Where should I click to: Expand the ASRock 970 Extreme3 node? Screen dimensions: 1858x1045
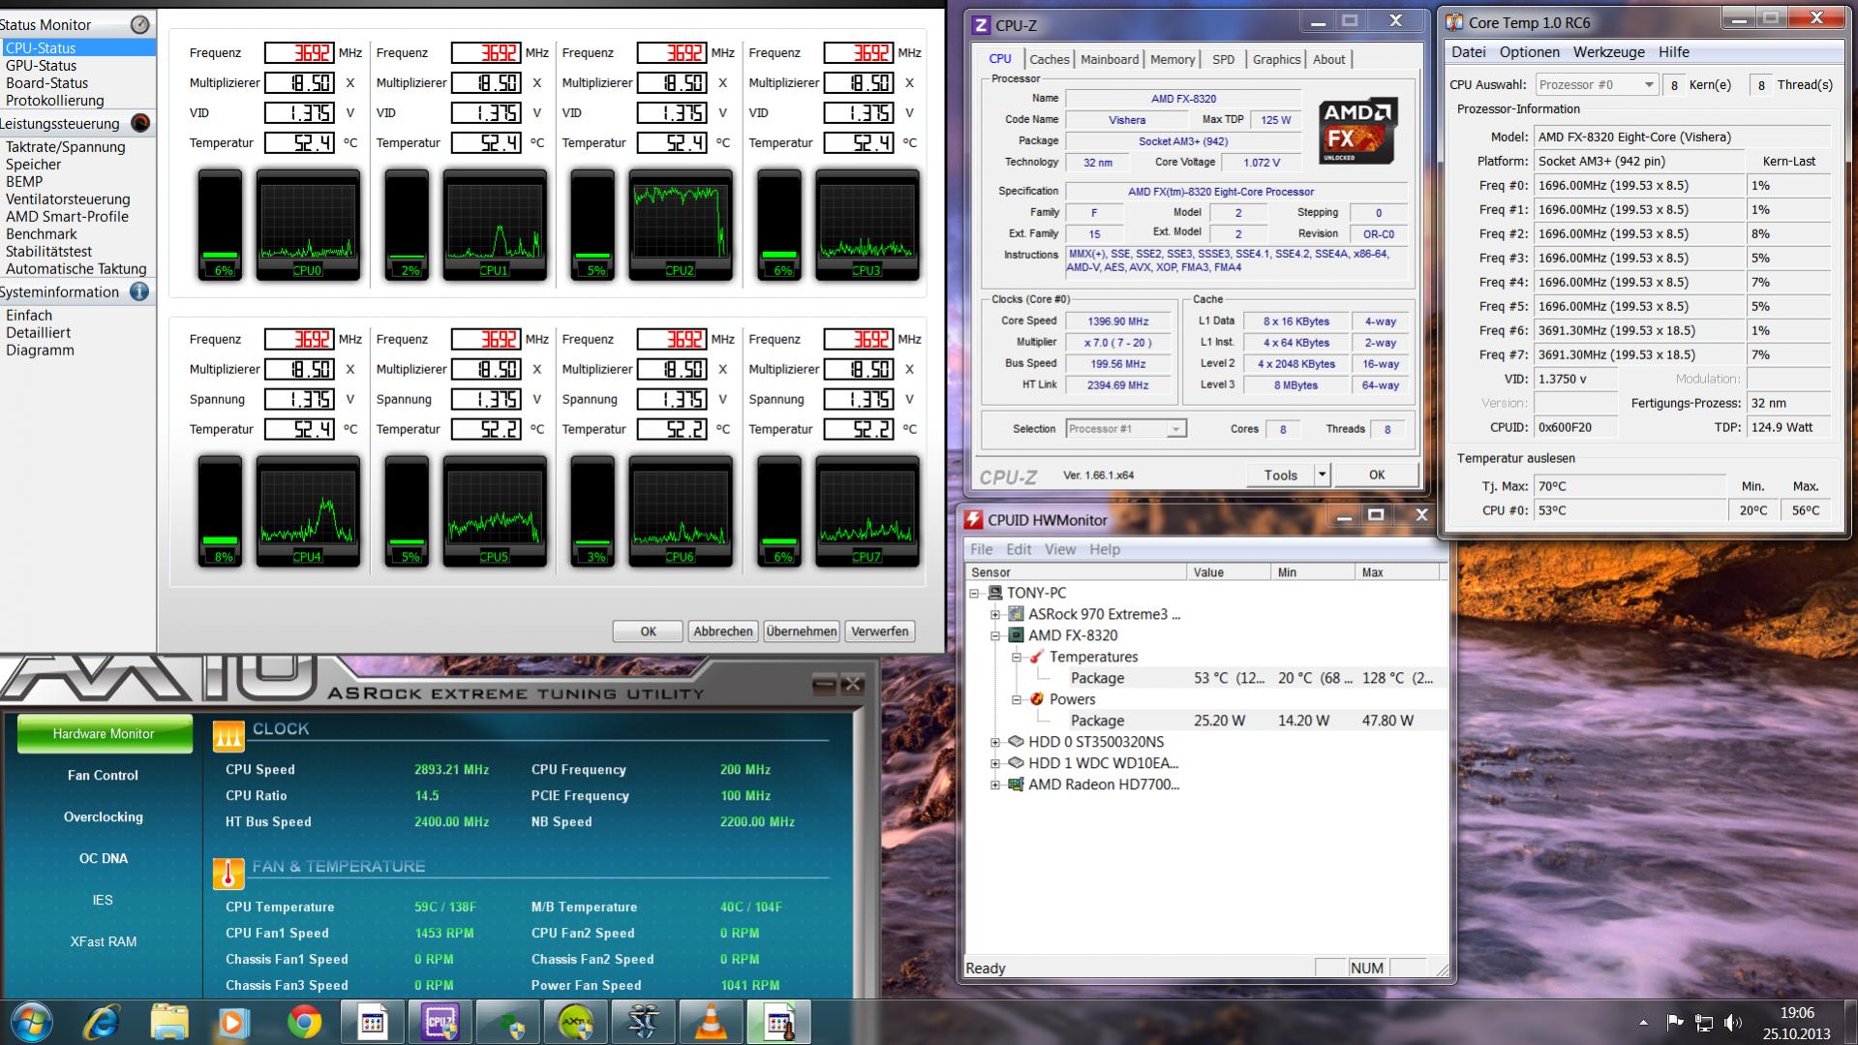(994, 614)
